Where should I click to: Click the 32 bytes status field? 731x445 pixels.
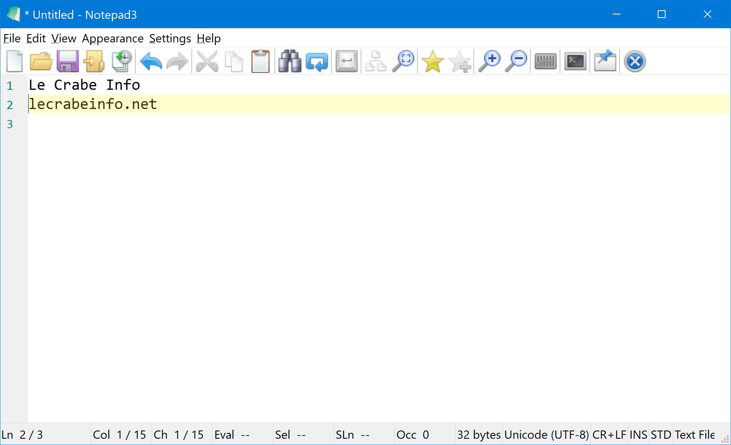[x=479, y=434]
